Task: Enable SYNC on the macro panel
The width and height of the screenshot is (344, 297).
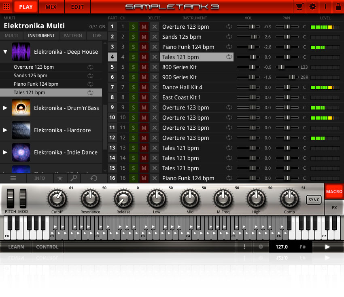Action: click(x=314, y=200)
